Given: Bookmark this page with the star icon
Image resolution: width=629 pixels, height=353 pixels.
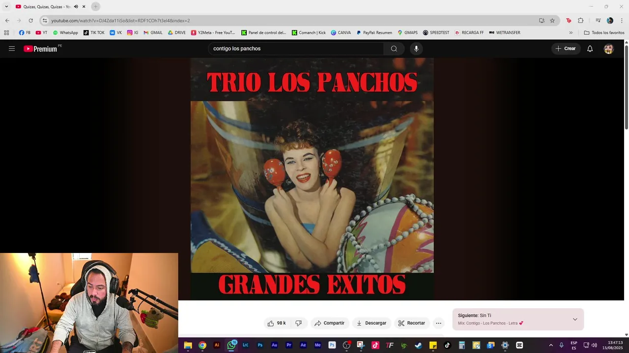Looking at the screenshot, I should [552, 21].
